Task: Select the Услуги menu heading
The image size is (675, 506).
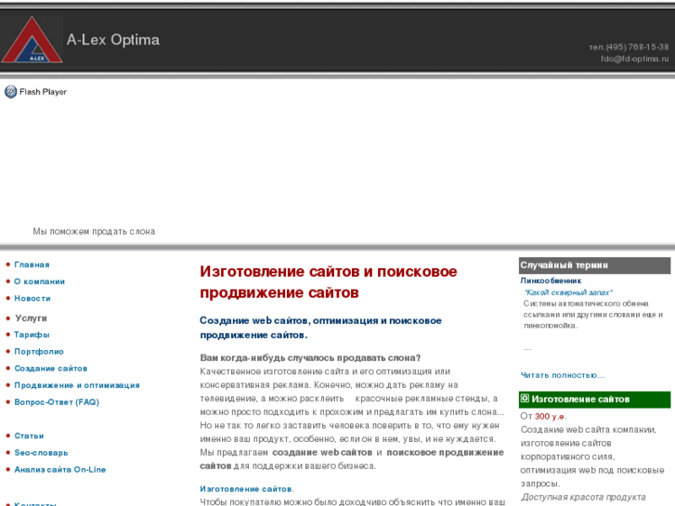Action: pyautogui.click(x=31, y=318)
